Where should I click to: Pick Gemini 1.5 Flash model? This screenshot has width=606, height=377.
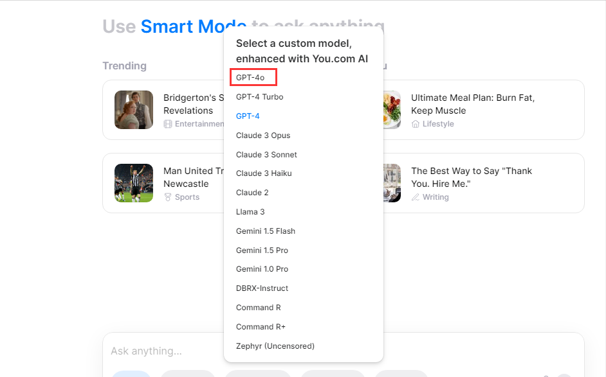pos(265,231)
